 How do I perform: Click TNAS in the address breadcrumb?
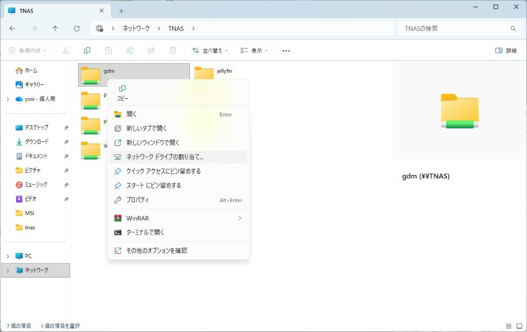(175, 29)
